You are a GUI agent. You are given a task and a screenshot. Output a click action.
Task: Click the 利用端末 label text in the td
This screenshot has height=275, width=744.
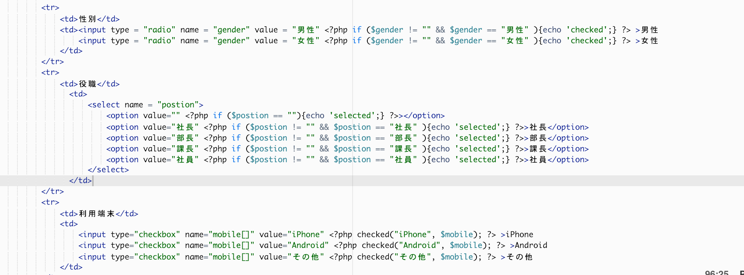97,214
